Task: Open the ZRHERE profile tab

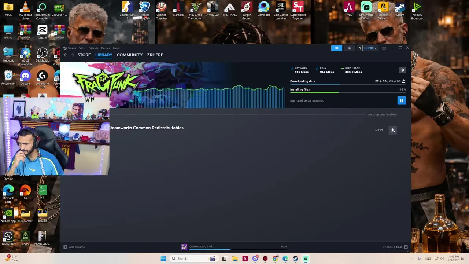Action: pos(155,55)
